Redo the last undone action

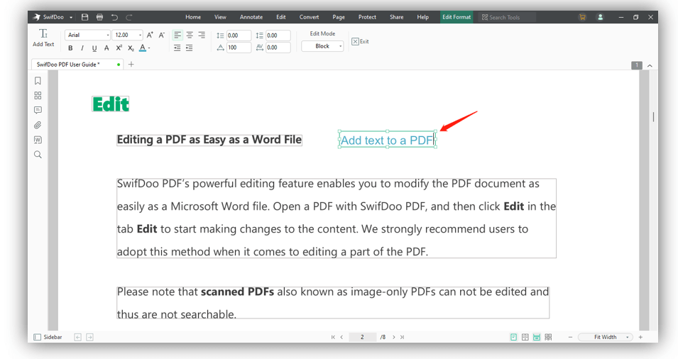pos(129,17)
